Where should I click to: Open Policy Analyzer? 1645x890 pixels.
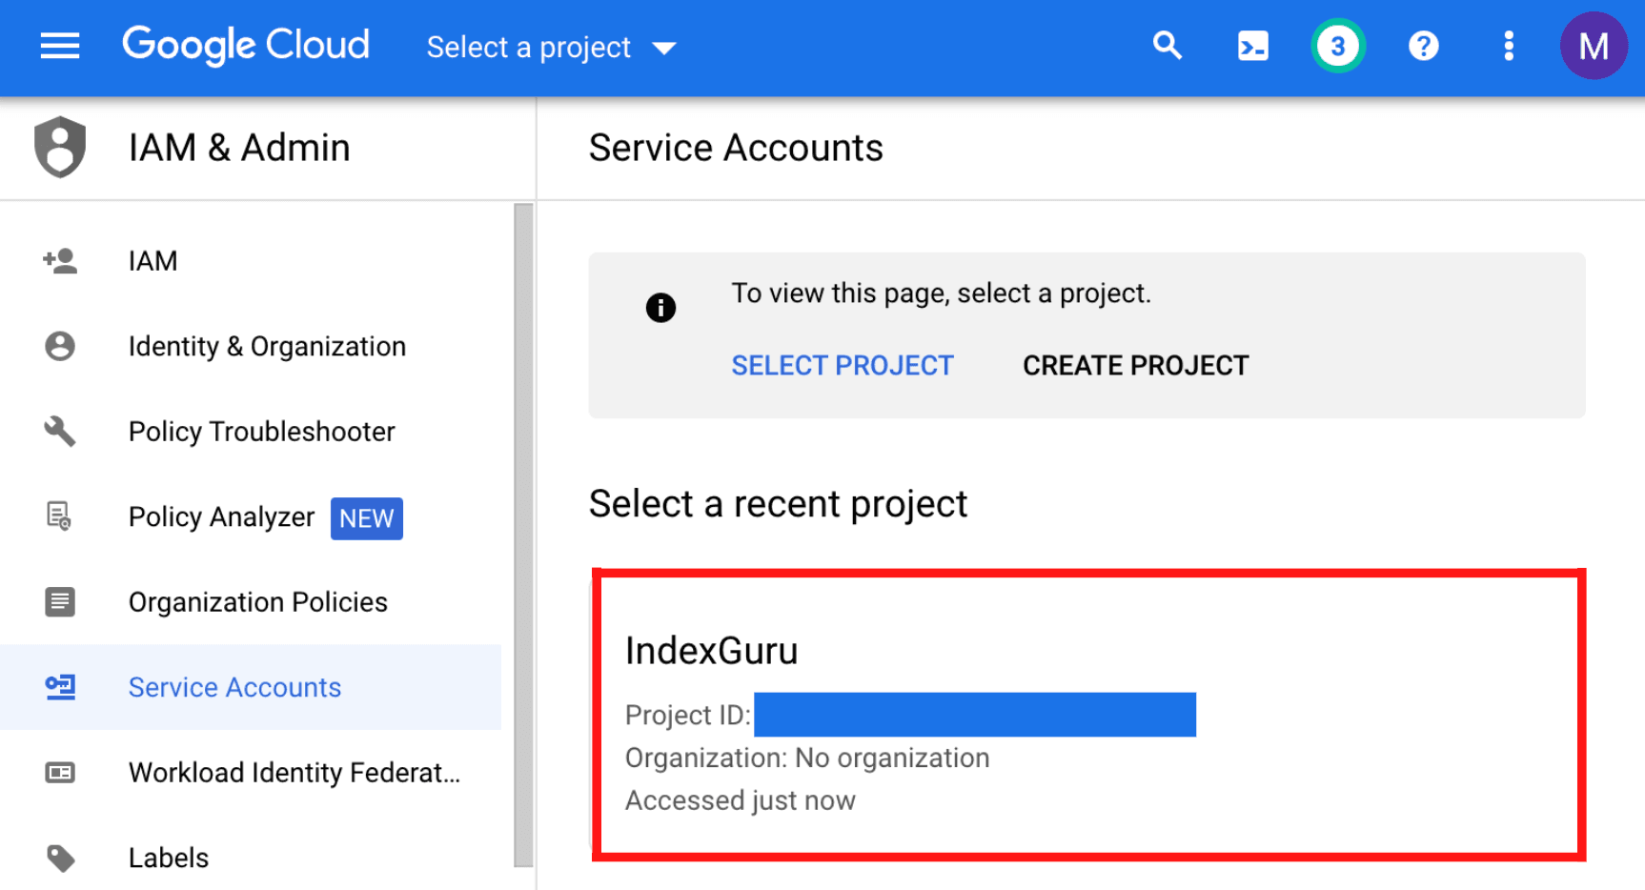coord(221,517)
